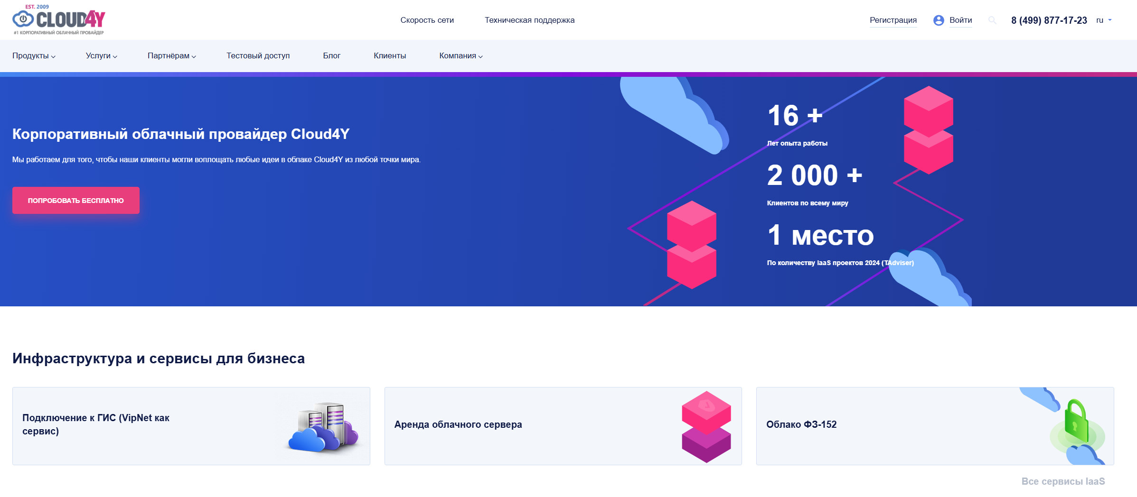Viewport: 1137px width, 497px height.
Task: Open the Аренда облачного сервера card
Action: tap(563, 426)
